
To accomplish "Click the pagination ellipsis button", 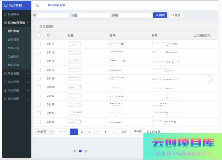I will point(114,132).
